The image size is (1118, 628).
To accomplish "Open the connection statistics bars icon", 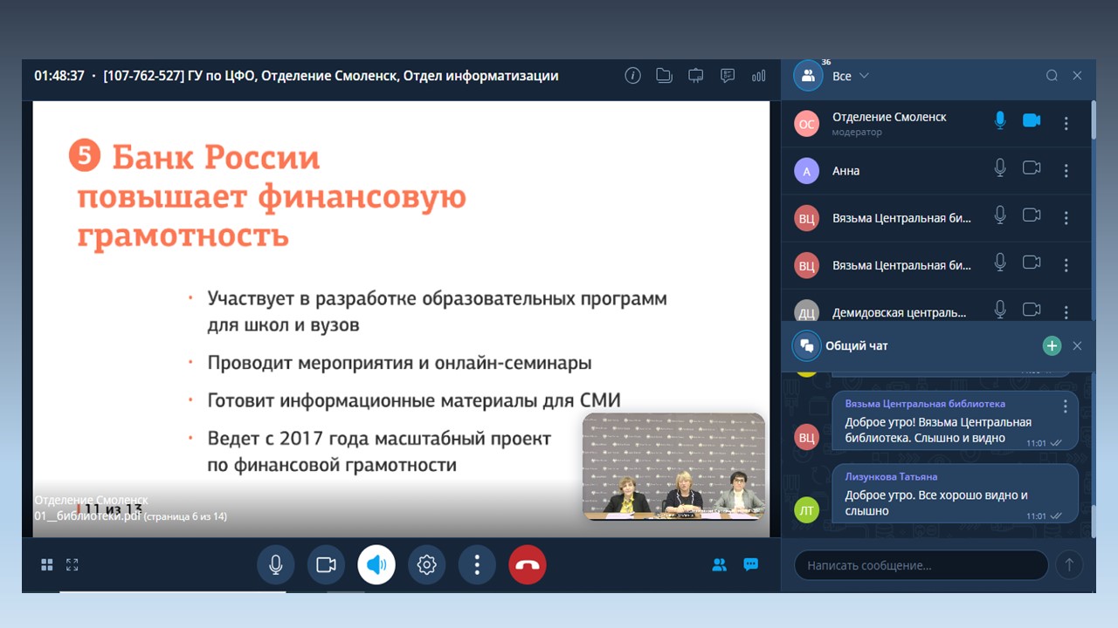I will tap(758, 76).
